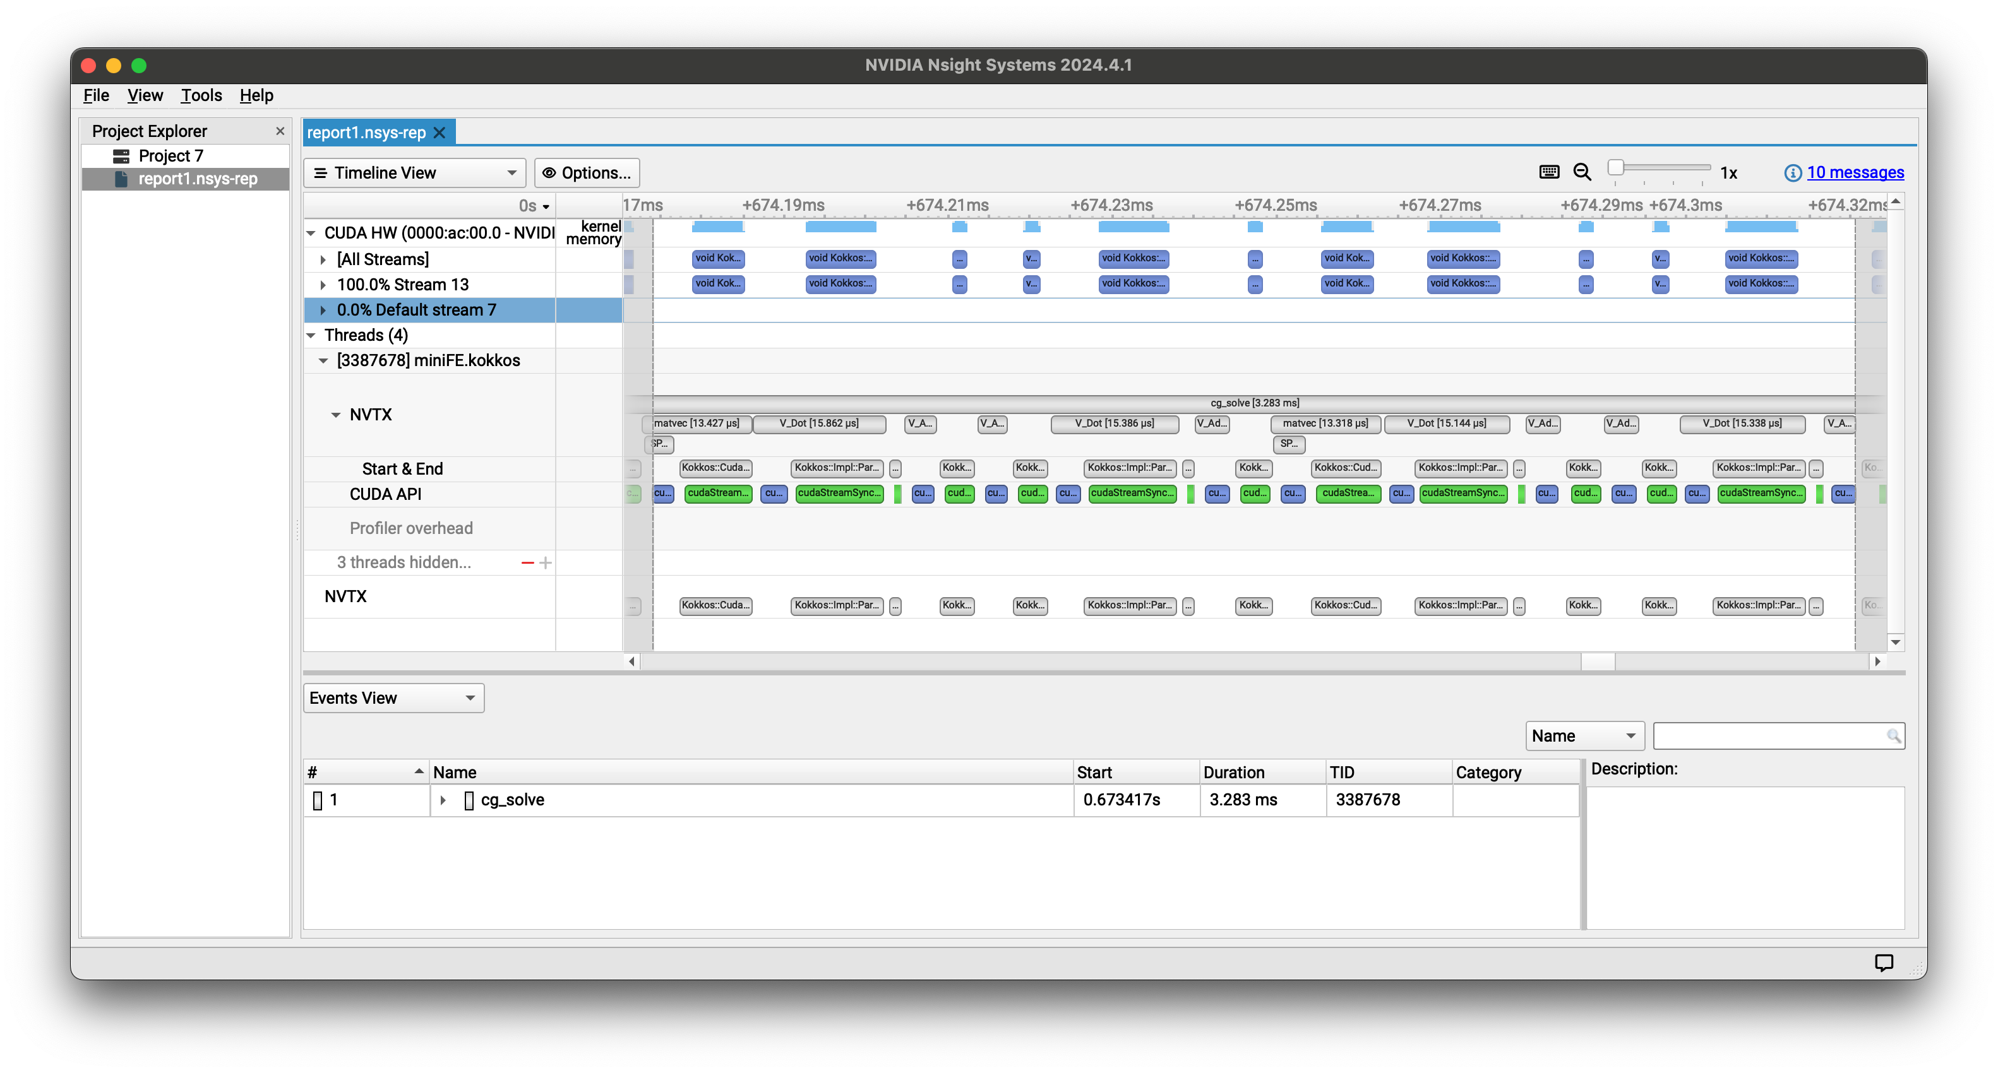This screenshot has width=1998, height=1073.
Task: Click the Start column header
Action: (x=1136, y=772)
